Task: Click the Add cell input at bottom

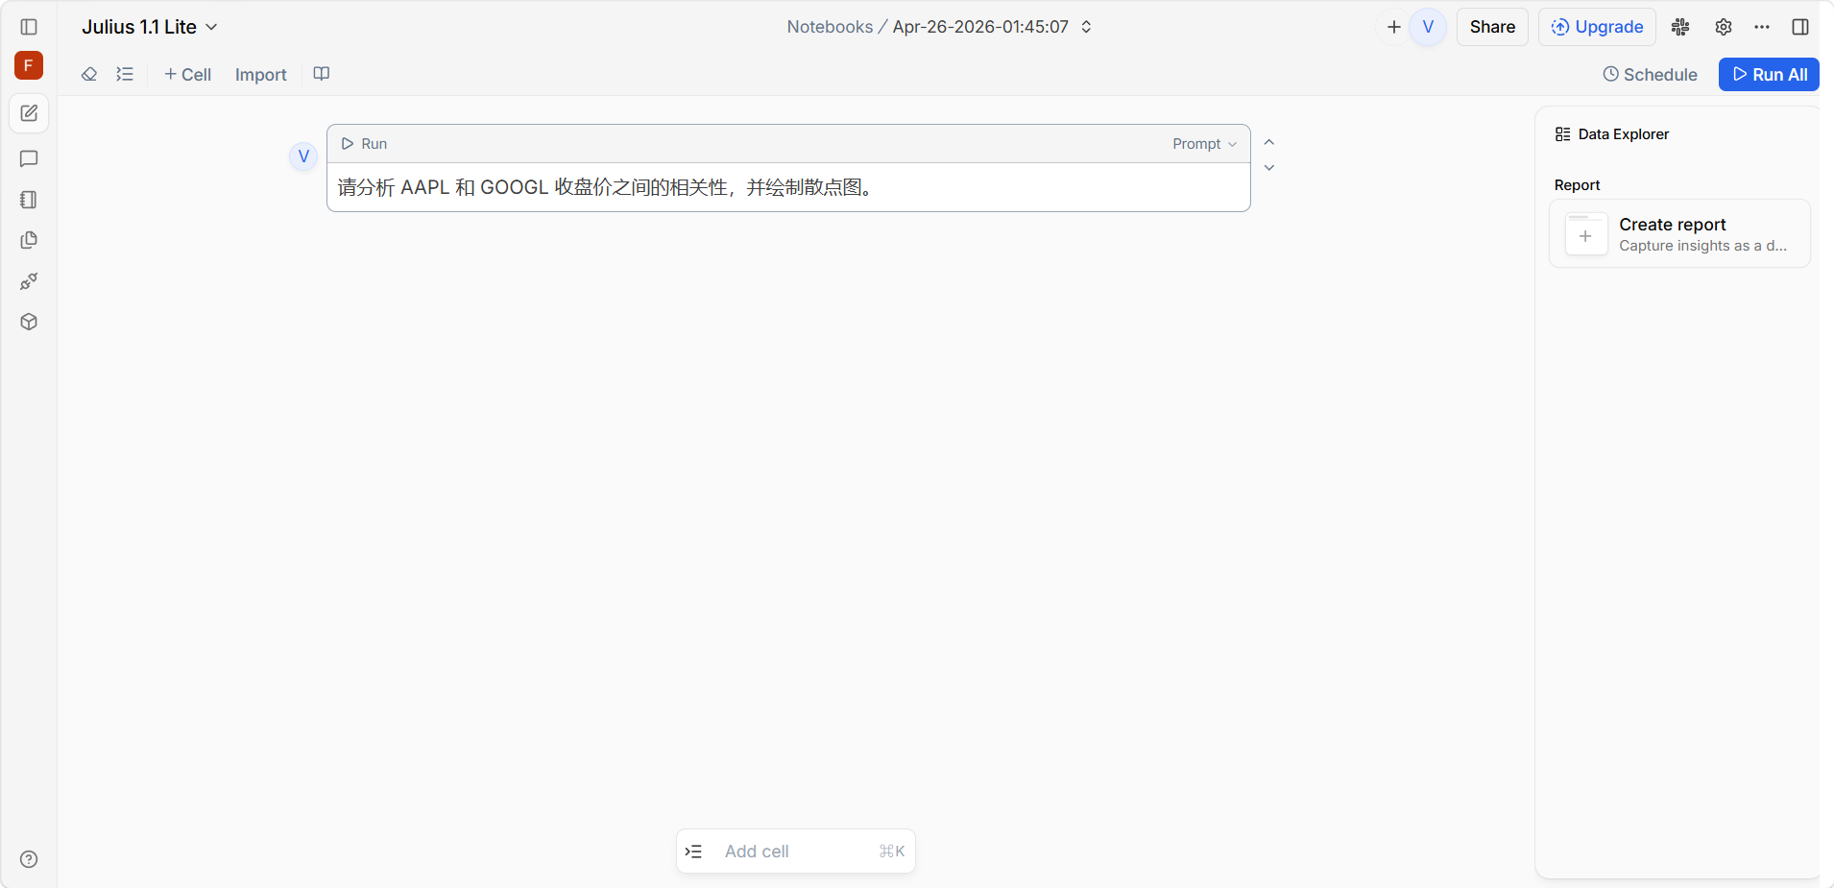Action: (x=796, y=852)
